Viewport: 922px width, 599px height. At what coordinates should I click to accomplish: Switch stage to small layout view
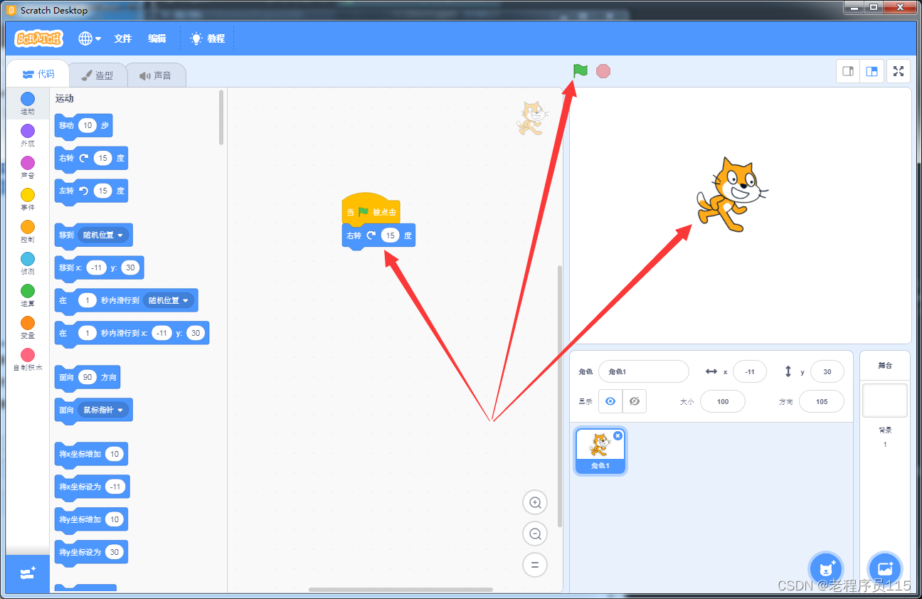click(847, 71)
